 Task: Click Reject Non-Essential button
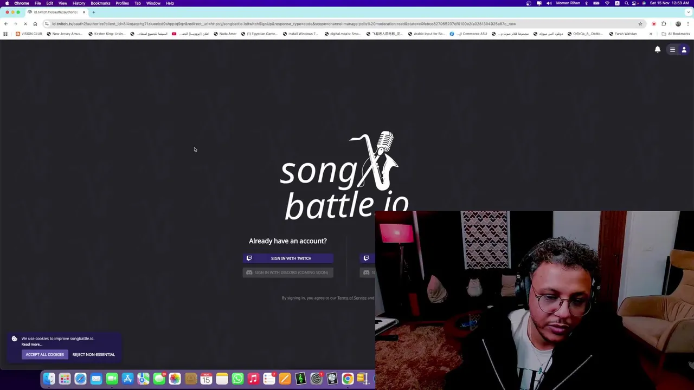pyautogui.click(x=94, y=354)
